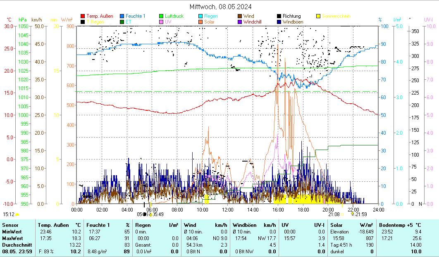Viewport: 439px width, 257px height.
Task: Click the dark blue Windböen legend square
Action: (x=279, y=21)
